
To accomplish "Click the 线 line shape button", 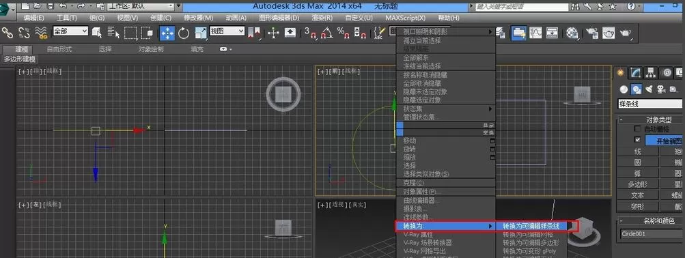I will click(x=637, y=152).
